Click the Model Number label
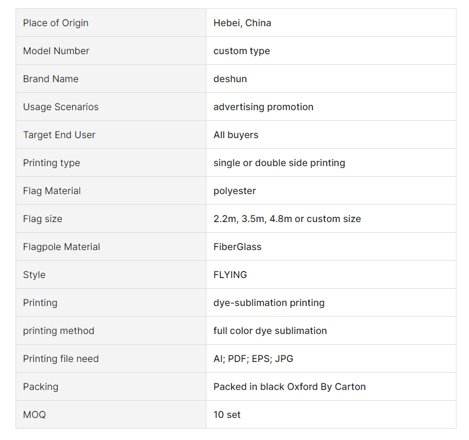This screenshot has width=469, height=440. (56, 51)
